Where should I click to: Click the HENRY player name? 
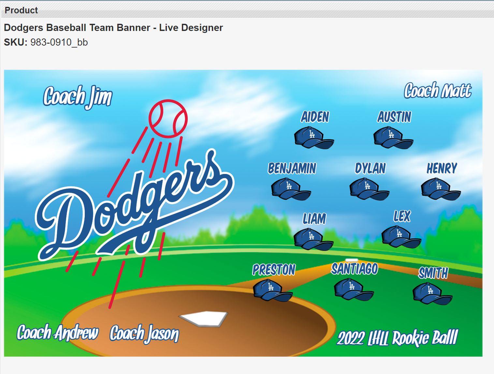tap(442, 168)
